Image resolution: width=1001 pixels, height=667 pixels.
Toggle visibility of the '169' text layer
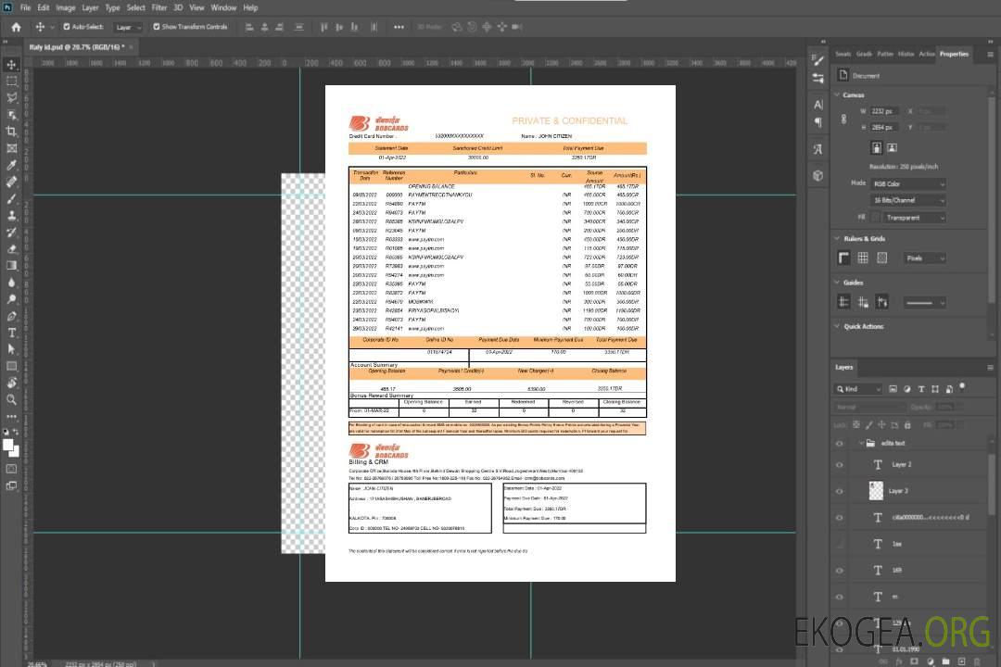pos(840,571)
